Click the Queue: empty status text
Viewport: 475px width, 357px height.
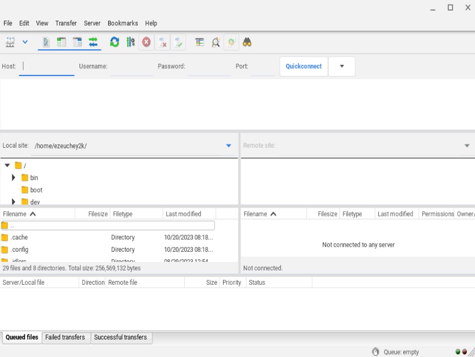[x=401, y=352]
